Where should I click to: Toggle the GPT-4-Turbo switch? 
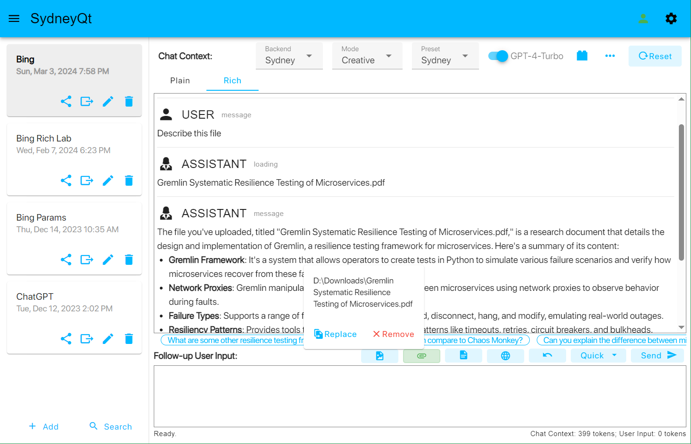(498, 56)
